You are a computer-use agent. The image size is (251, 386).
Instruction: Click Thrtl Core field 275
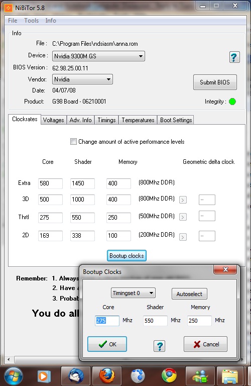[50, 218]
